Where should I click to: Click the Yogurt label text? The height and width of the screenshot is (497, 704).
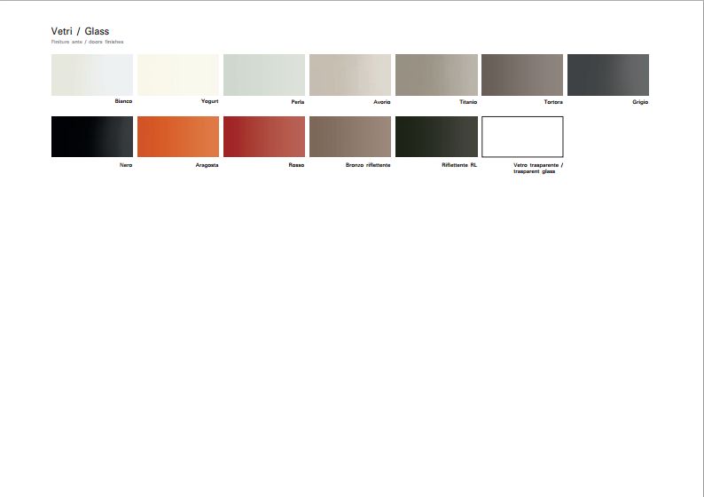[209, 101]
